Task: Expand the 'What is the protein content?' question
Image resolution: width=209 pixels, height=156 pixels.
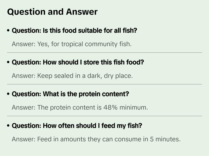Action: click(x=70, y=94)
